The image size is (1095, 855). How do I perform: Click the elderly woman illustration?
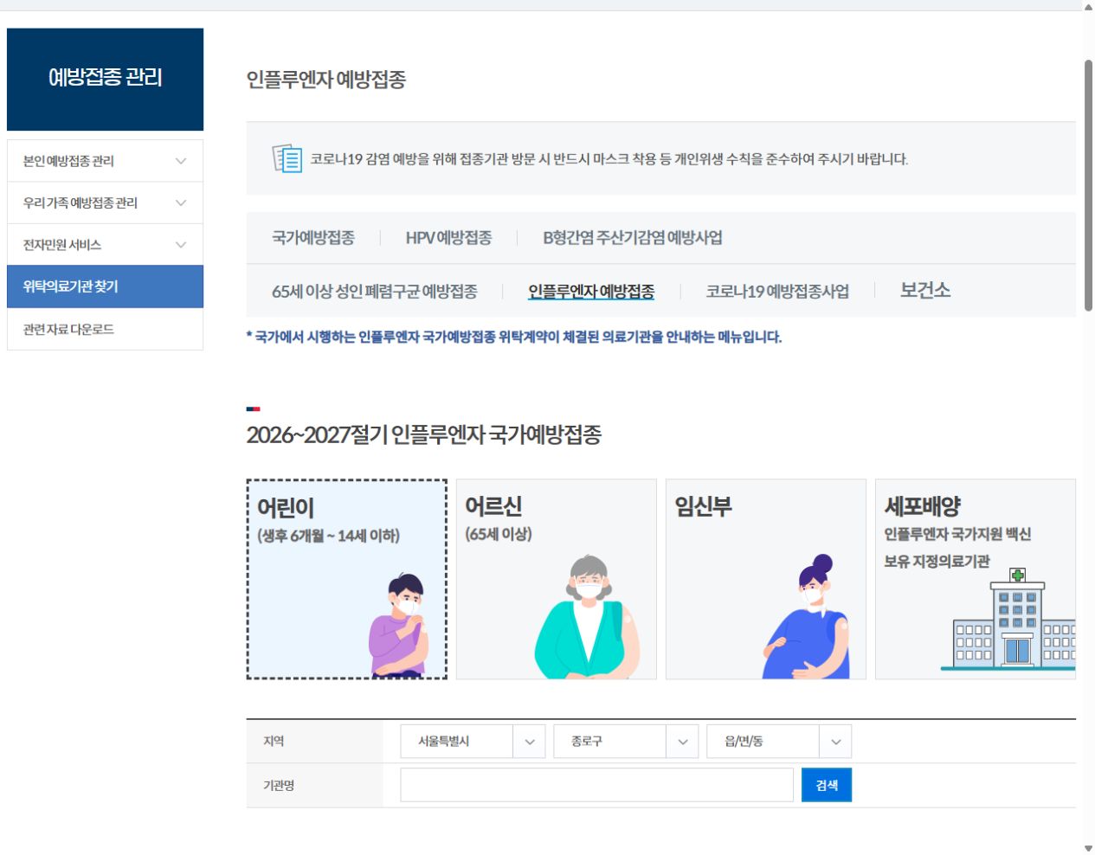point(588,616)
